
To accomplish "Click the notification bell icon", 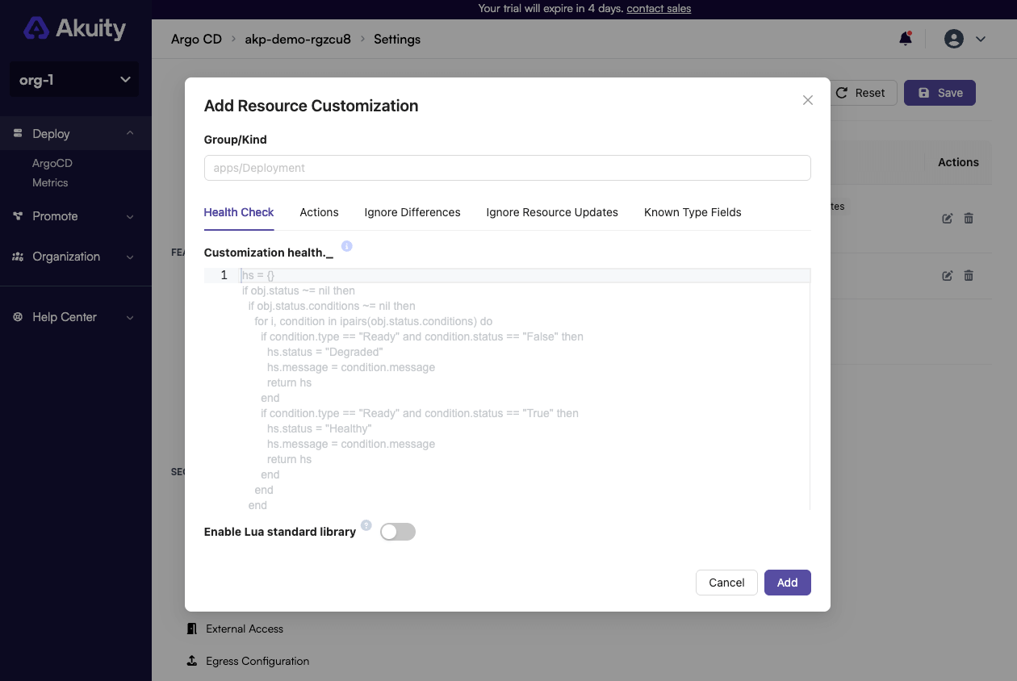I will (905, 38).
